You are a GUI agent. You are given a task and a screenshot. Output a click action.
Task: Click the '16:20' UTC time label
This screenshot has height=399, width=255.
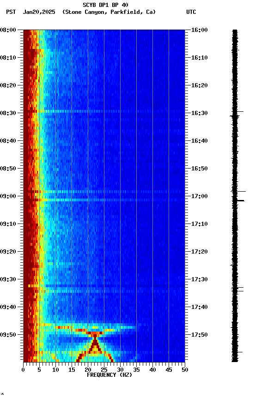[200, 85]
